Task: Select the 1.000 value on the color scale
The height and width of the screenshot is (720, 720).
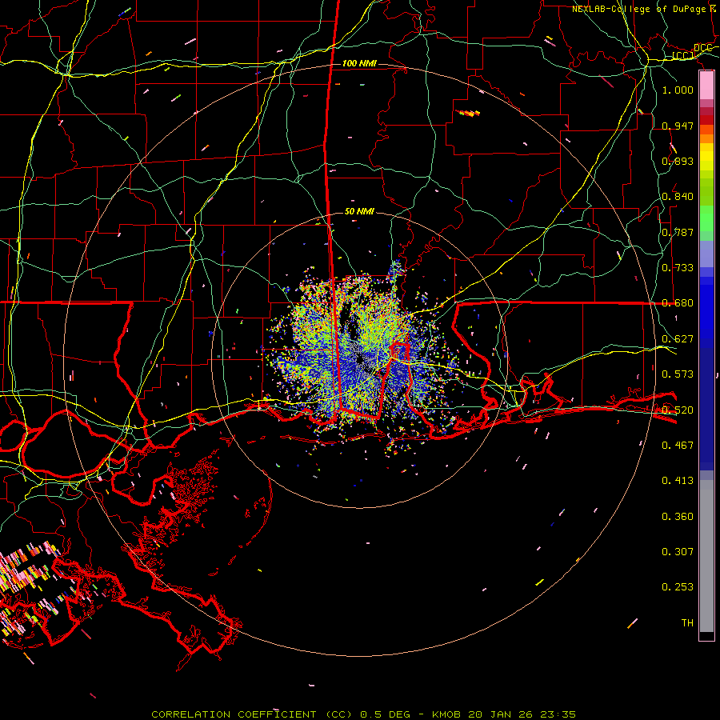Action: pyautogui.click(x=678, y=90)
